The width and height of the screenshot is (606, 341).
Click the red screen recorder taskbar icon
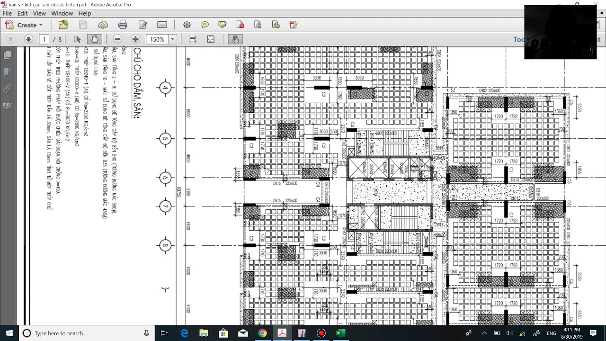tap(321, 333)
